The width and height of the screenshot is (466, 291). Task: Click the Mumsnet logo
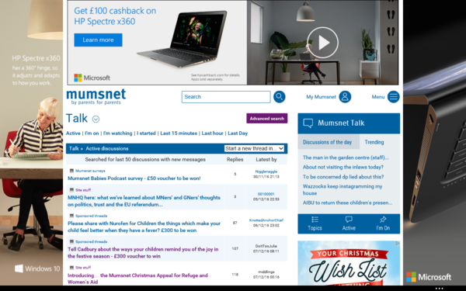tap(96, 96)
